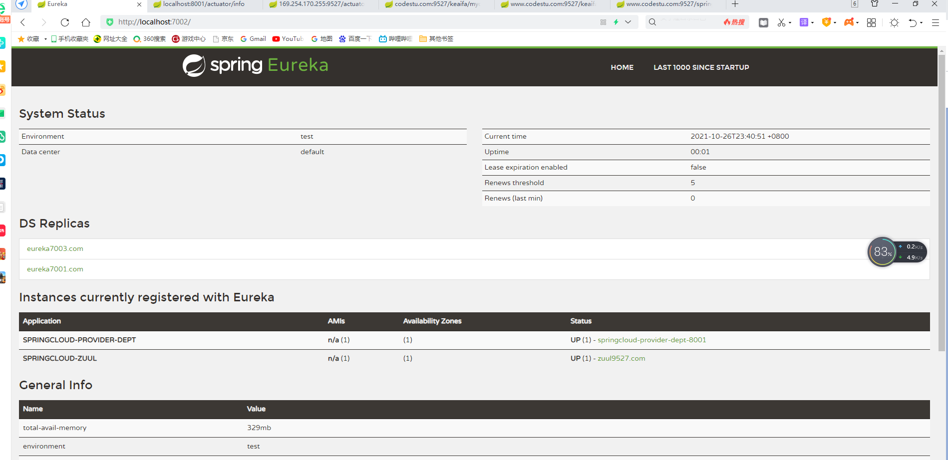Switch to the codestu.com:9527/keaifa/my tab
This screenshot has width=948, height=460.
tap(436, 4)
